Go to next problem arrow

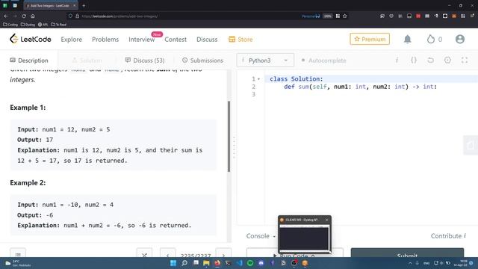tap(223, 253)
